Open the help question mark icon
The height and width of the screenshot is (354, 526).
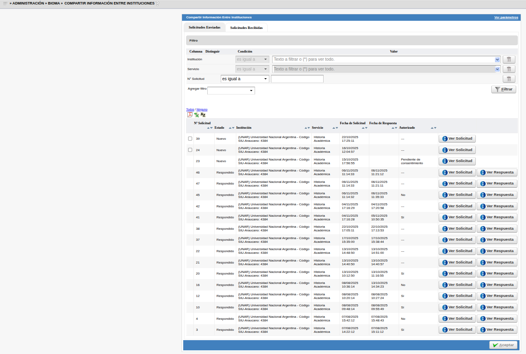158,4
